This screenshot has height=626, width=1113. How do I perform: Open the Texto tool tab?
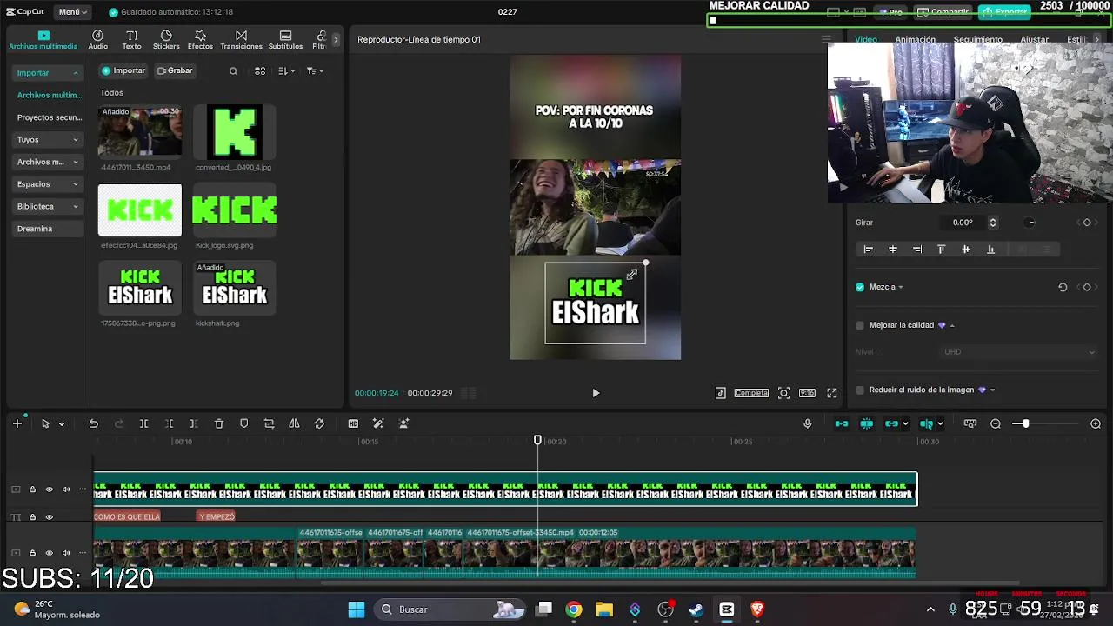[x=131, y=39]
